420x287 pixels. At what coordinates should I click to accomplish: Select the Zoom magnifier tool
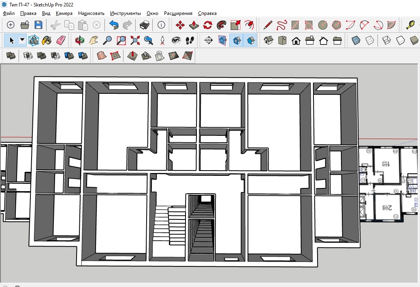[x=107, y=40]
